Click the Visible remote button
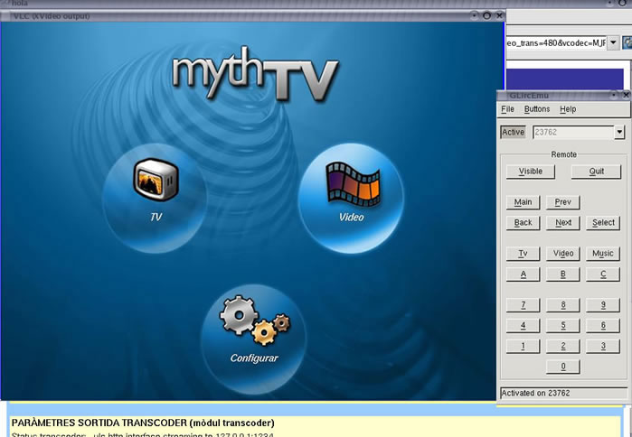Screen dimensions: 632x437 point(531,172)
